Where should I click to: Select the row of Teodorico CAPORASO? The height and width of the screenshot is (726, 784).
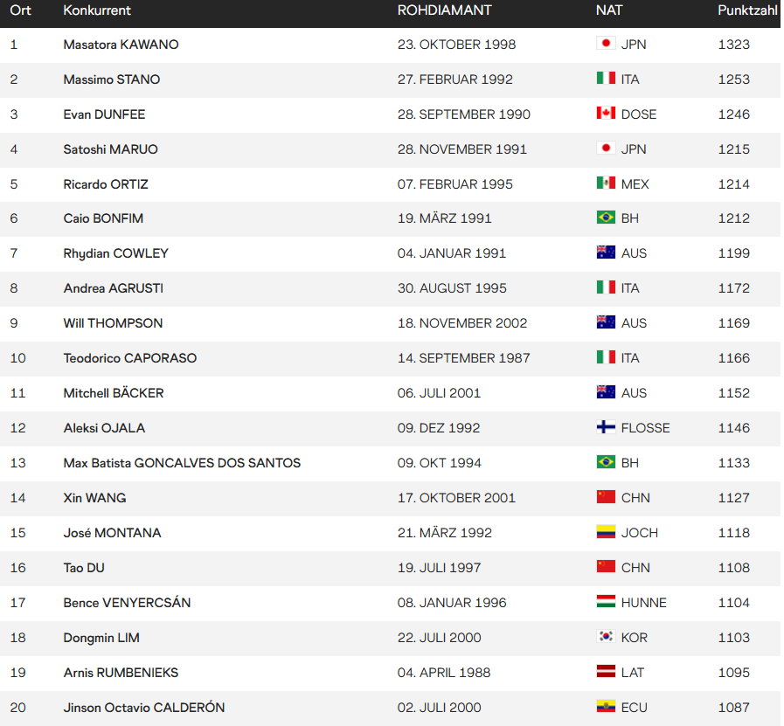tap(390, 358)
